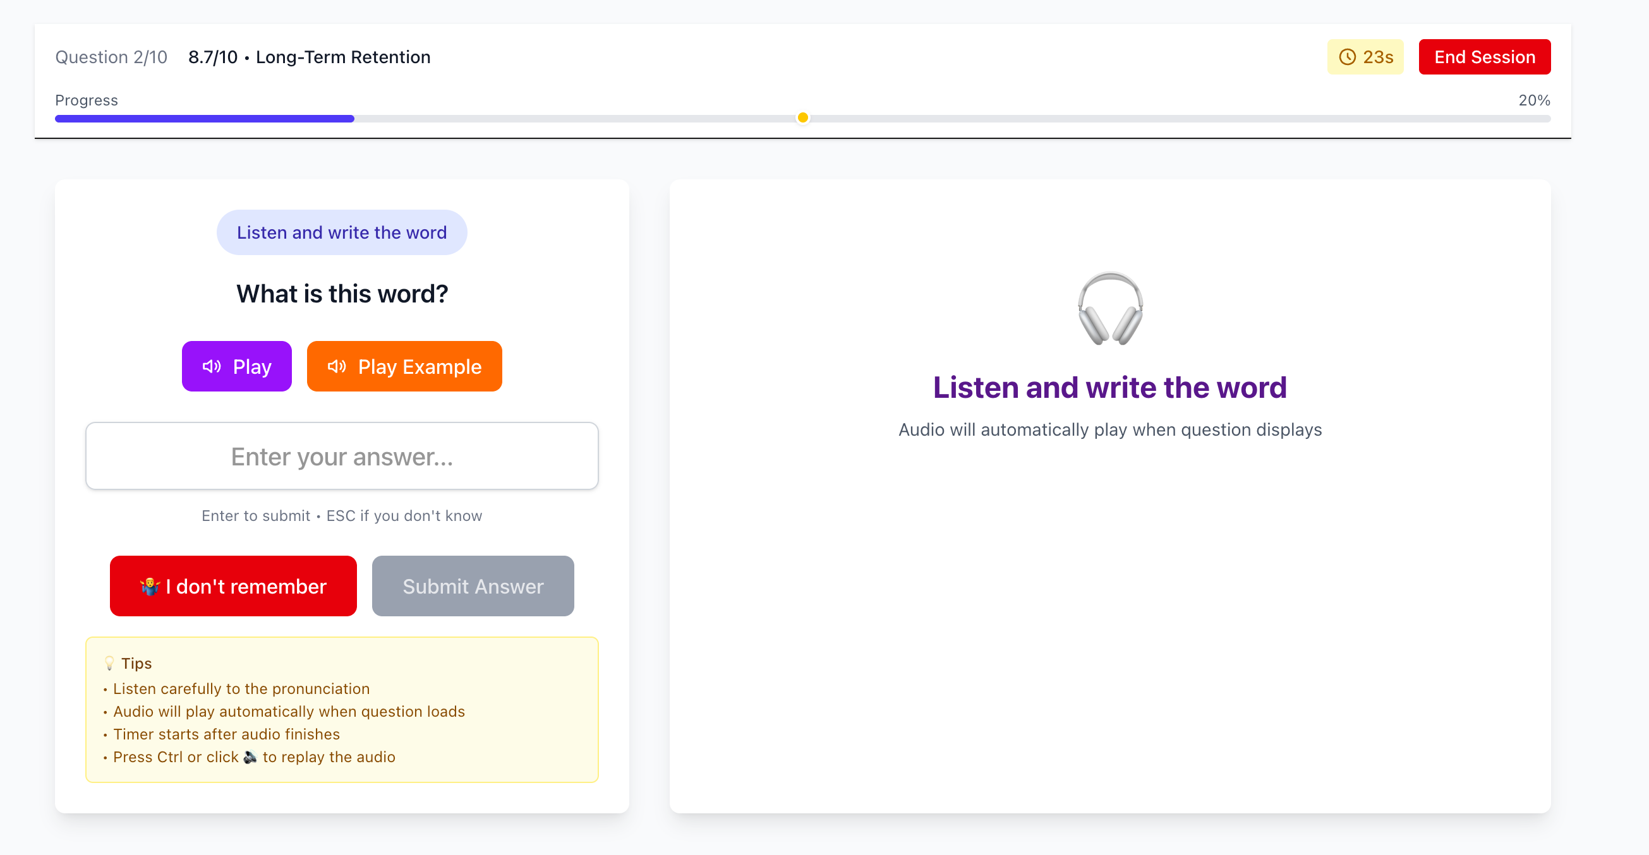The image size is (1649, 855).
Task: Click the Listen and write the word pill
Action: pos(342,232)
